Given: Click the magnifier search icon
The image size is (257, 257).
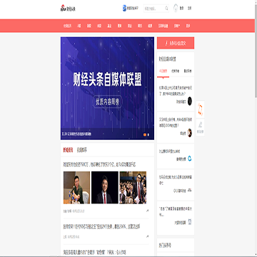Looking at the screenshot, I should 166,9.
